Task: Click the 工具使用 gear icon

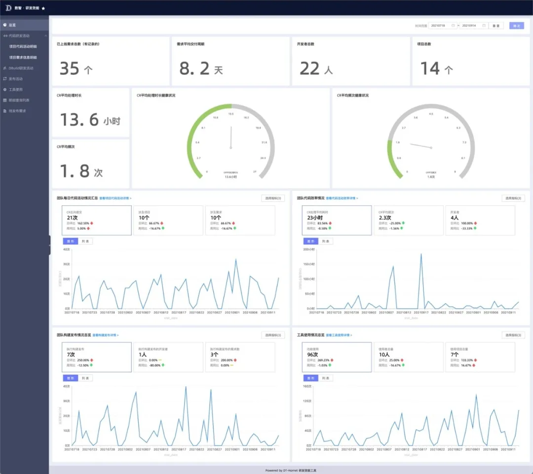Action: coord(4,90)
